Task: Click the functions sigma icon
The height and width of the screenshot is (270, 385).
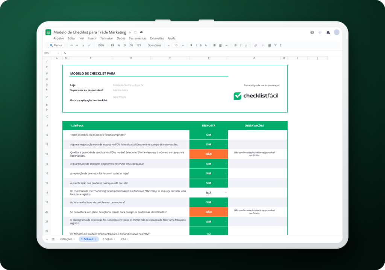Action: (x=280, y=46)
